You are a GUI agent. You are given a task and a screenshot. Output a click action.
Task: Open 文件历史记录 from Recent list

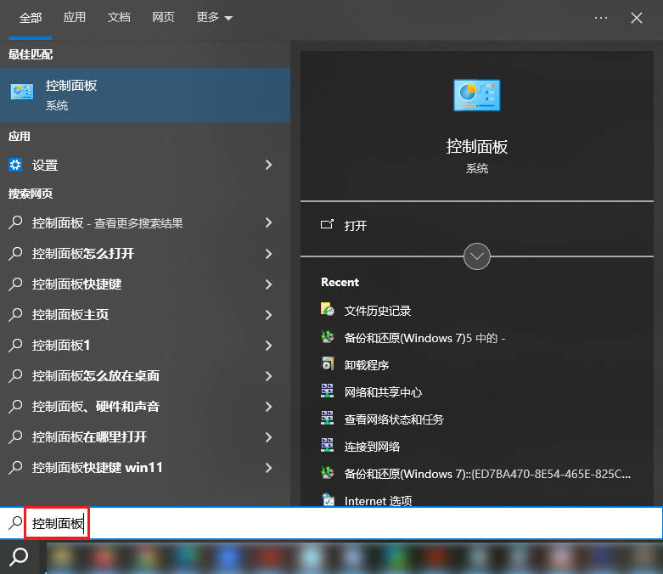click(377, 311)
